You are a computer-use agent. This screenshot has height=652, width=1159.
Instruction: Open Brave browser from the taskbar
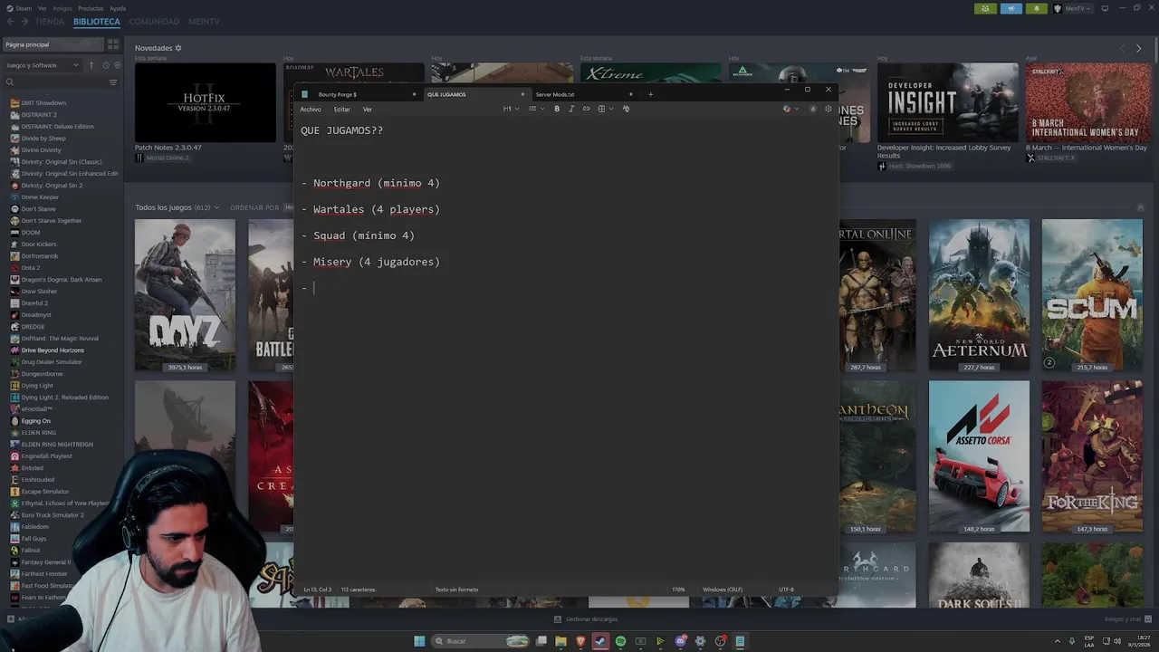(x=580, y=641)
